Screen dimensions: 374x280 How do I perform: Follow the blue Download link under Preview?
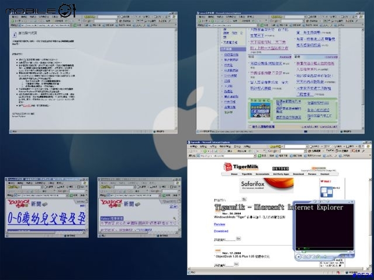coord(221,231)
